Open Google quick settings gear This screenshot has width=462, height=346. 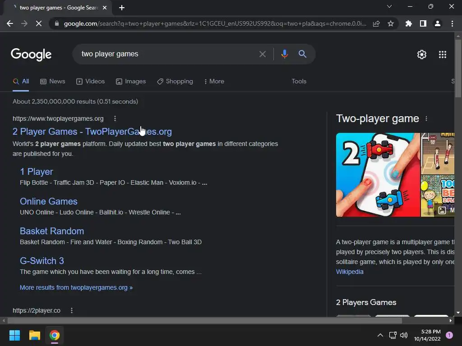[x=422, y=55]
